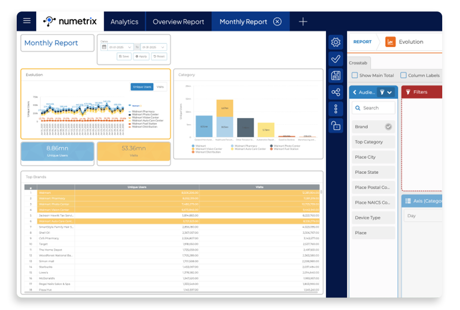Screen dimensions: 460x310
Task: Toggle Walmart Photo Center legend in Category chart
Action: (x=285, y=146)
